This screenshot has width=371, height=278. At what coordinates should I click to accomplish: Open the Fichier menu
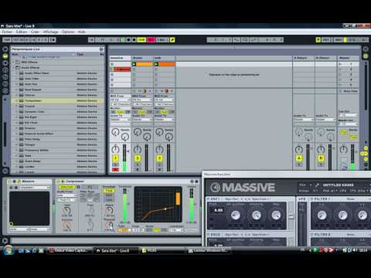coord(7,32)
